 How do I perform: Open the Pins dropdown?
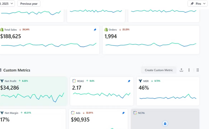coord(197,4)
